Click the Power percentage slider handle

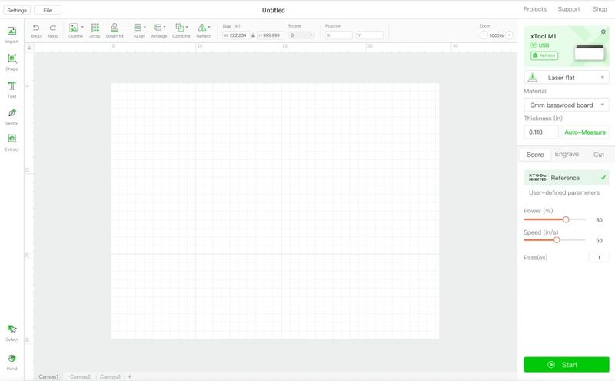pyautogui.click(x=566, y=219)
